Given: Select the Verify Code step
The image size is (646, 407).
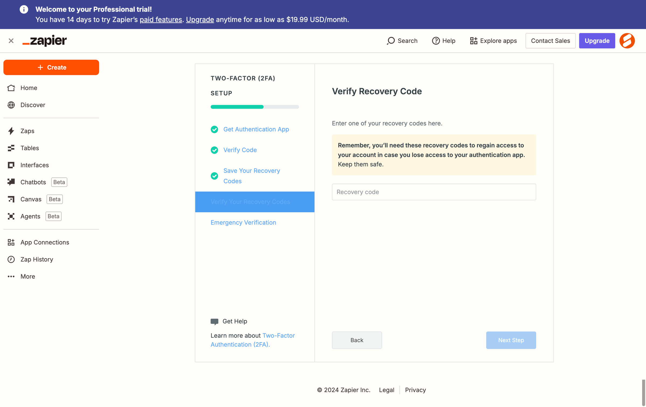Looking at the screenshot, I should pos(240,150).
